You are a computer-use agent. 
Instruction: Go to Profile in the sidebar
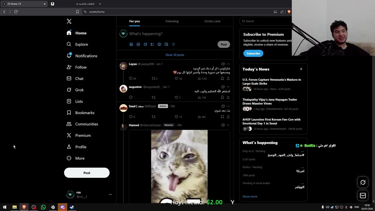click(x=76, y=147)
